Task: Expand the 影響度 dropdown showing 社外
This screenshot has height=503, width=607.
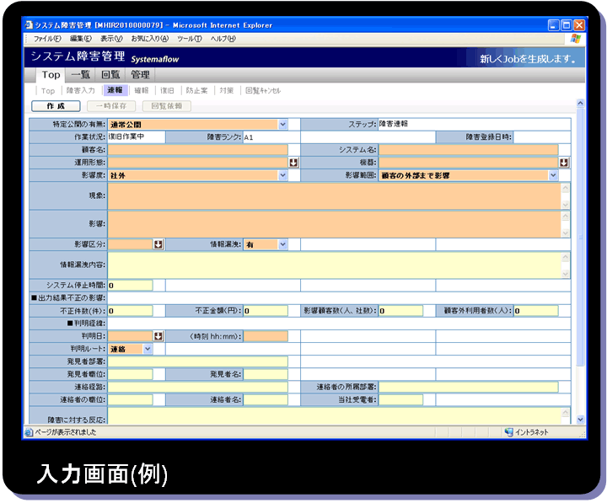Action: (x=282, y=175)
